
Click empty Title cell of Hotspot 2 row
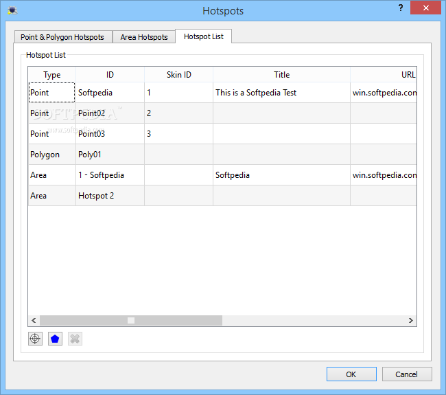[x=281, y=196]
